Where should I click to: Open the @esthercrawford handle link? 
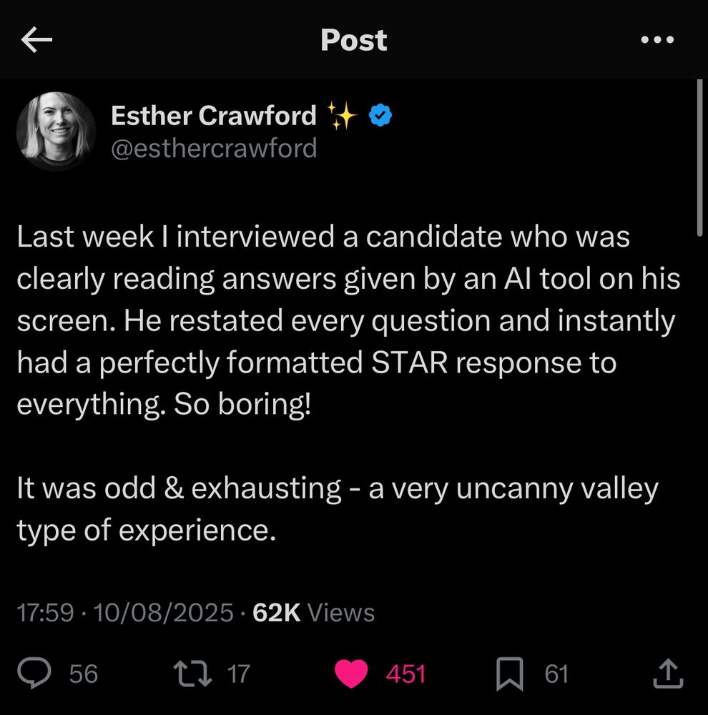(214, 149)
